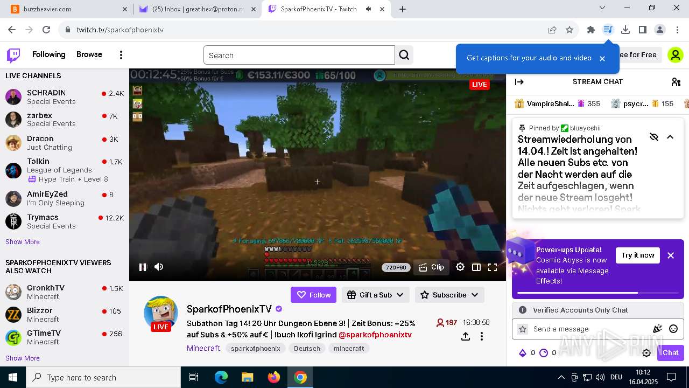Open the Following tab
Image resolution: width=689 pixels, height=388 pixels.
pyautogui.click(x=48, y=54)
